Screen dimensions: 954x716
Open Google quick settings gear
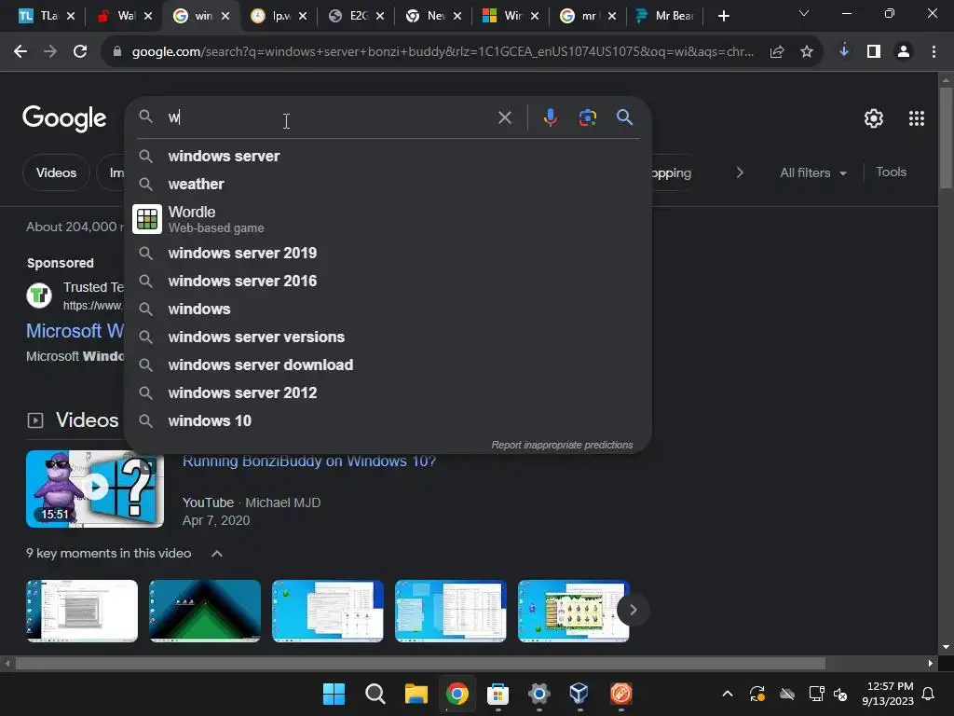[874, 118]
